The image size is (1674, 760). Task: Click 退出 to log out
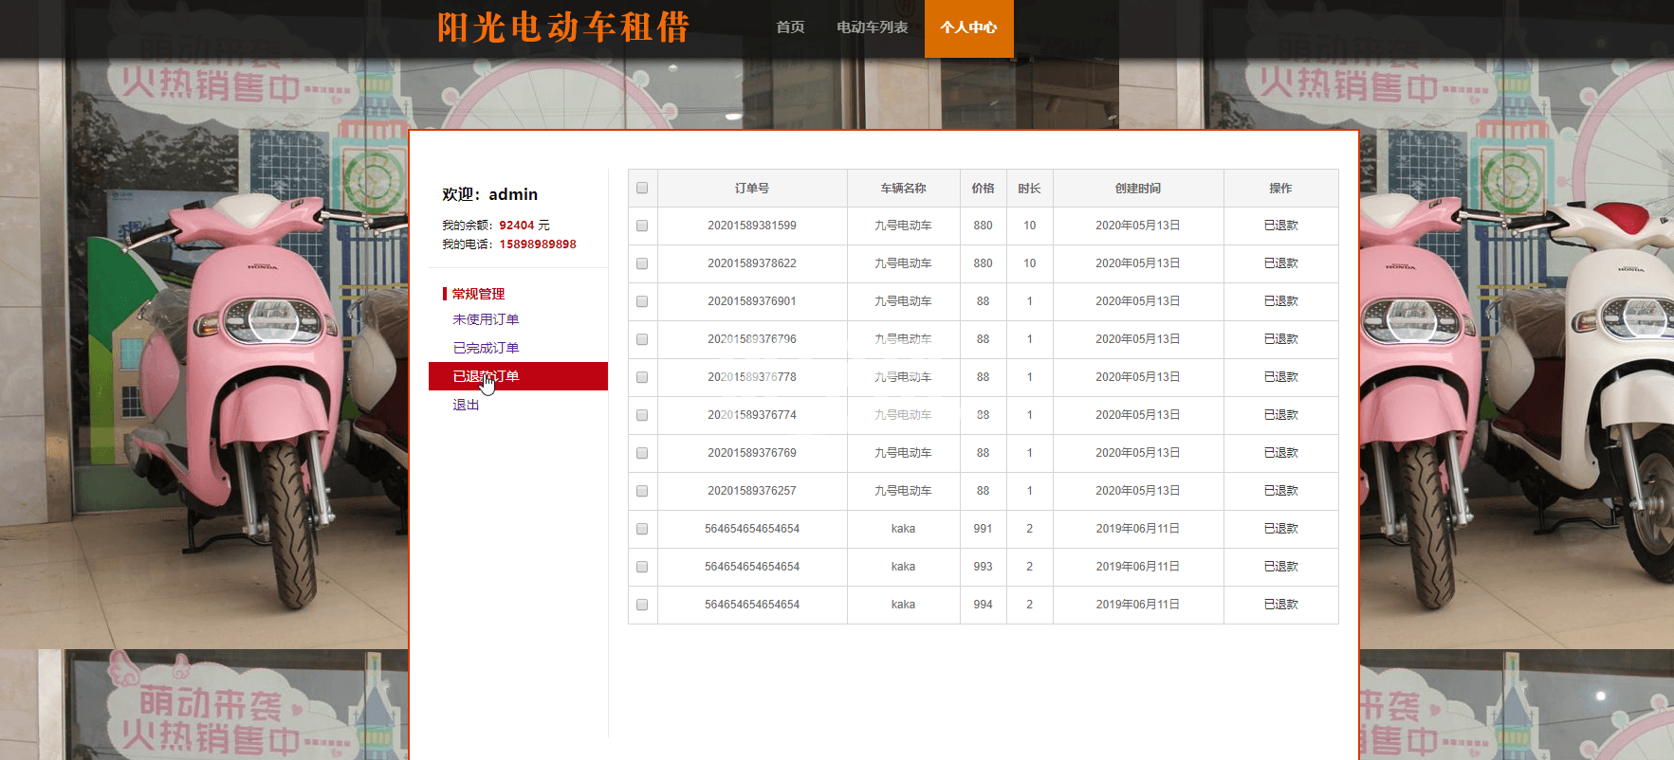click(x=466, y=405)
